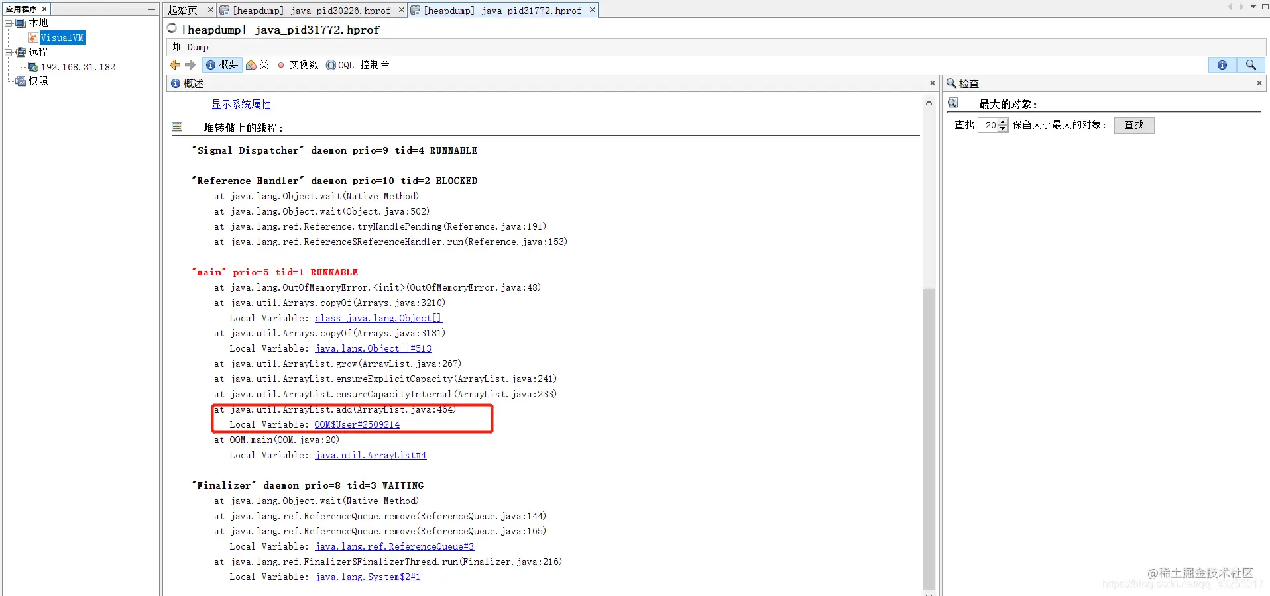1270x596 pixels.
Task: Select the 概要 summary view button
Action: 222,65
